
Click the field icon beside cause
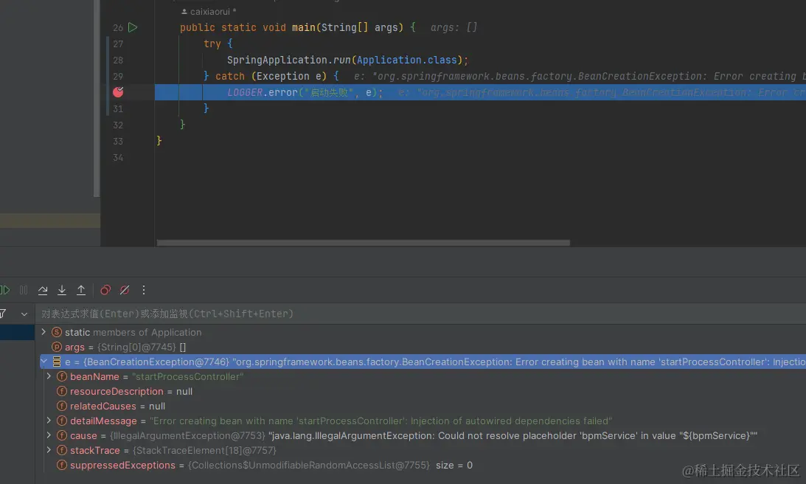point(62,435)
